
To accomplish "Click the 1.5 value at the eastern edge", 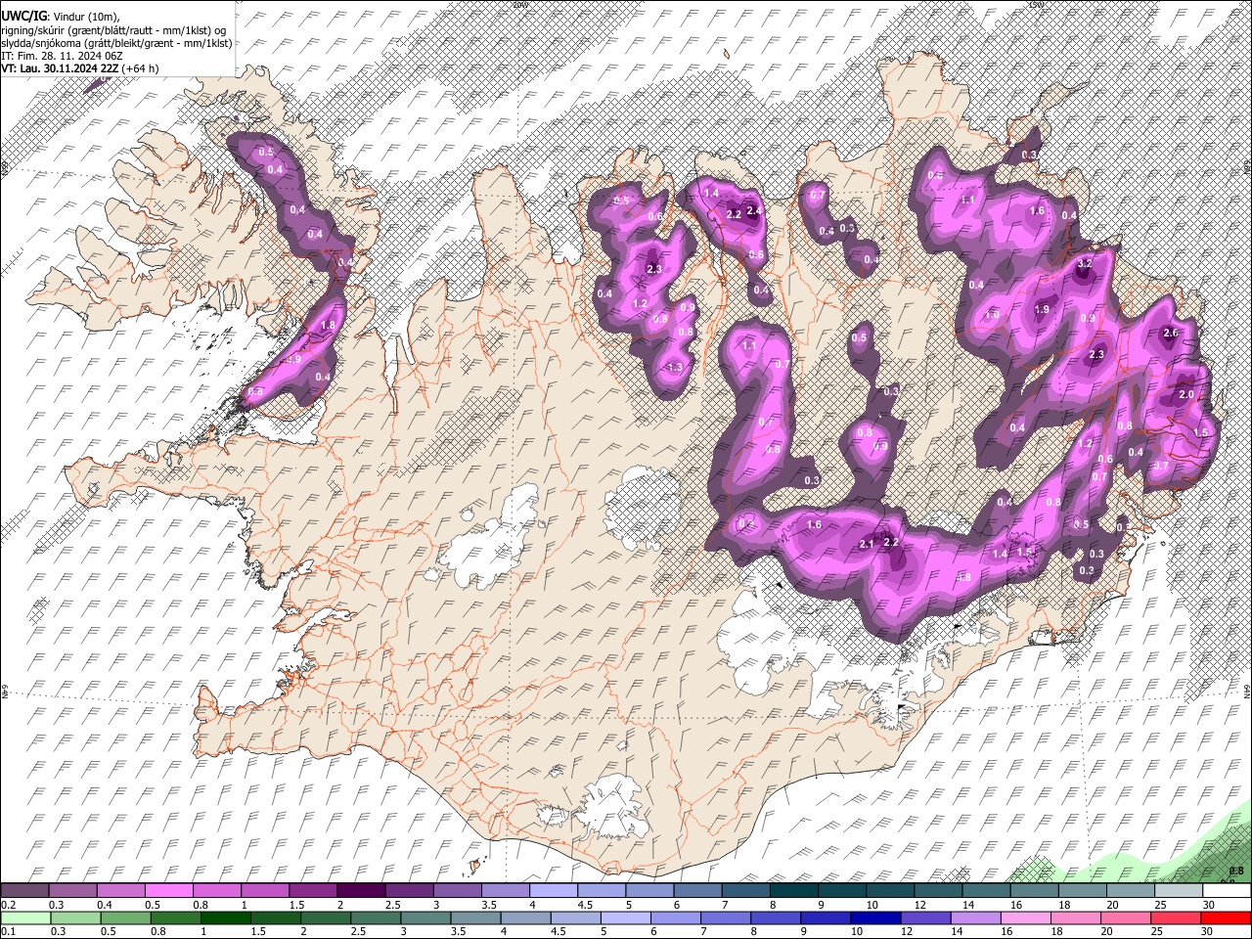I will tap(1201, 431).
